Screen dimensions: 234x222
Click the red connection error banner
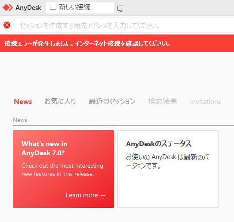[117, 43]
